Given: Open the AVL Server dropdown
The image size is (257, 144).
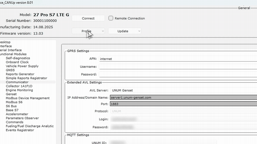Looking at the screenshot, I should point(184,90).
